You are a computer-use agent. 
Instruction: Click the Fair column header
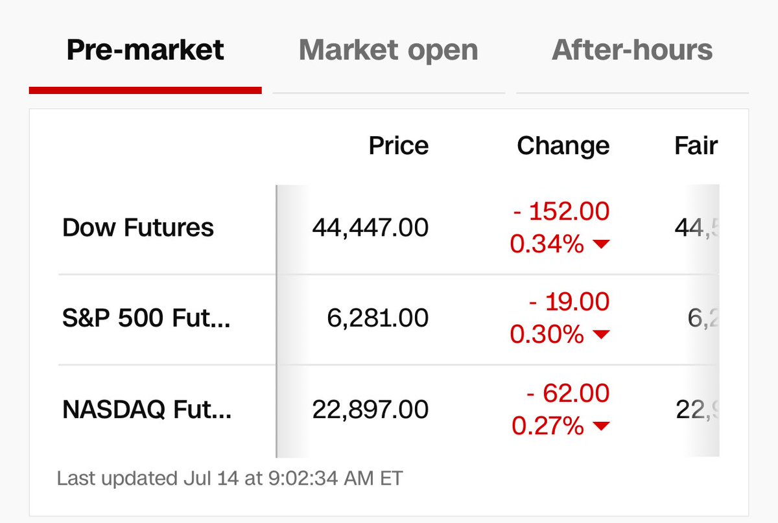(696, 145)
